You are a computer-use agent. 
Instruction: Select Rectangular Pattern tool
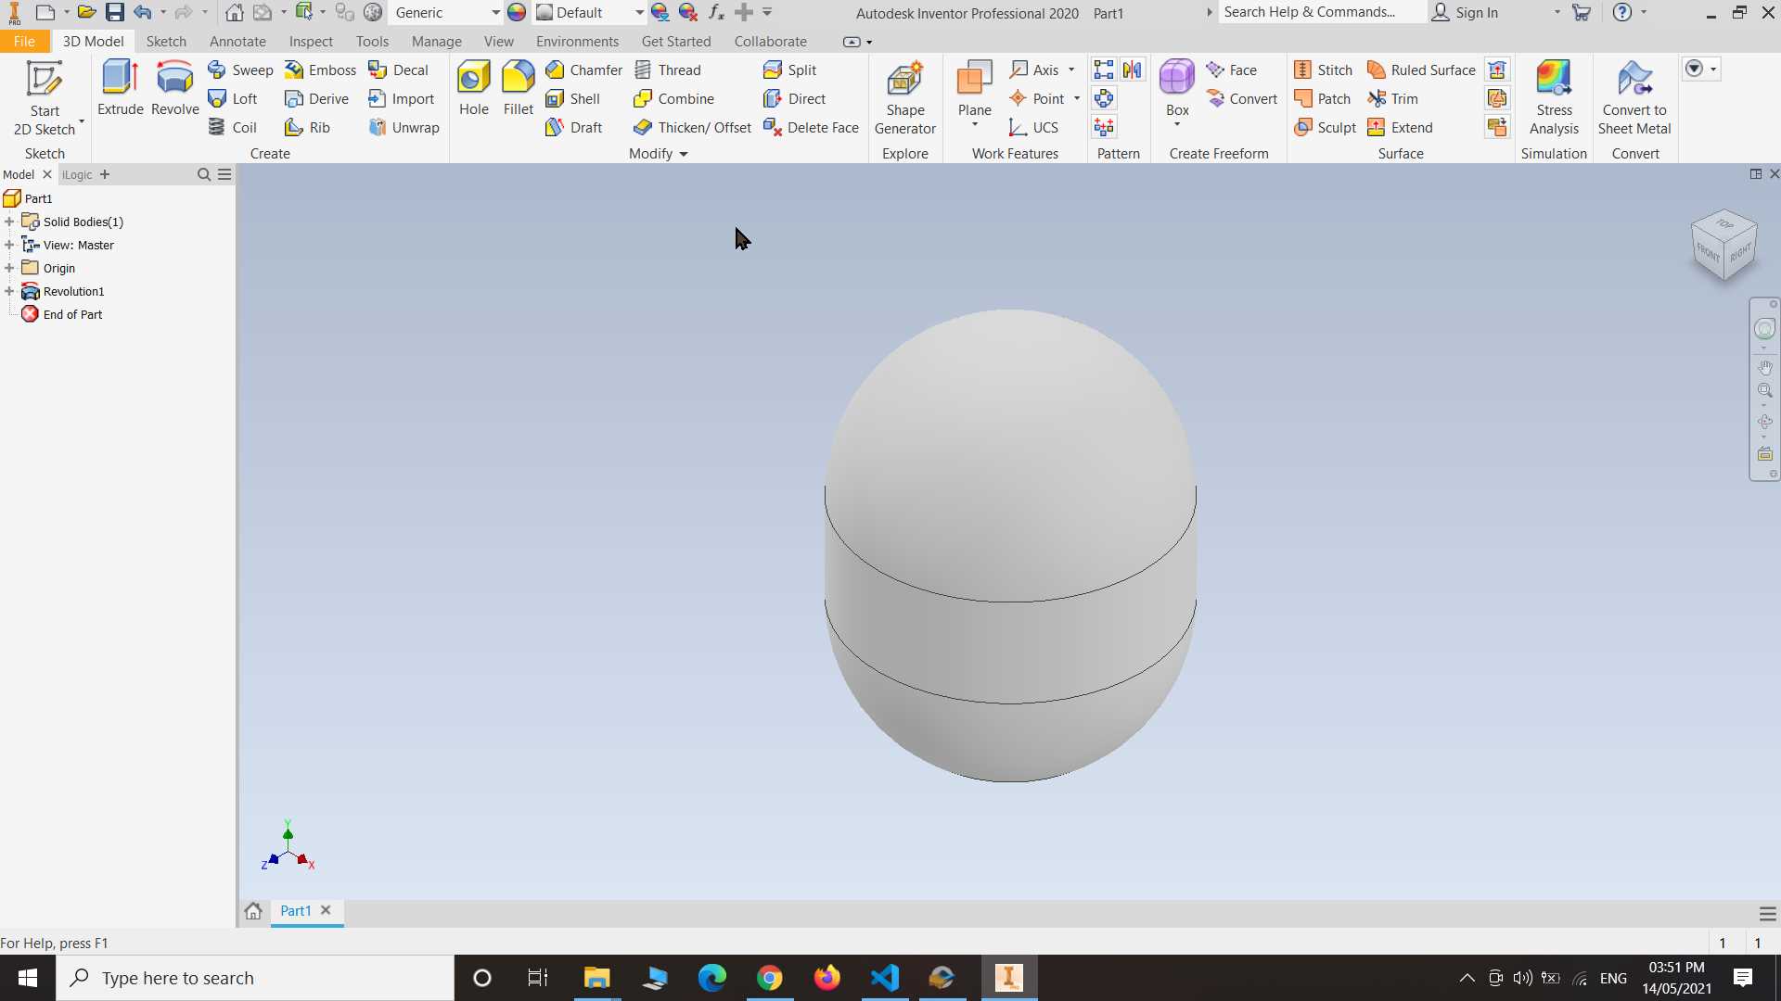(1103, 70)
